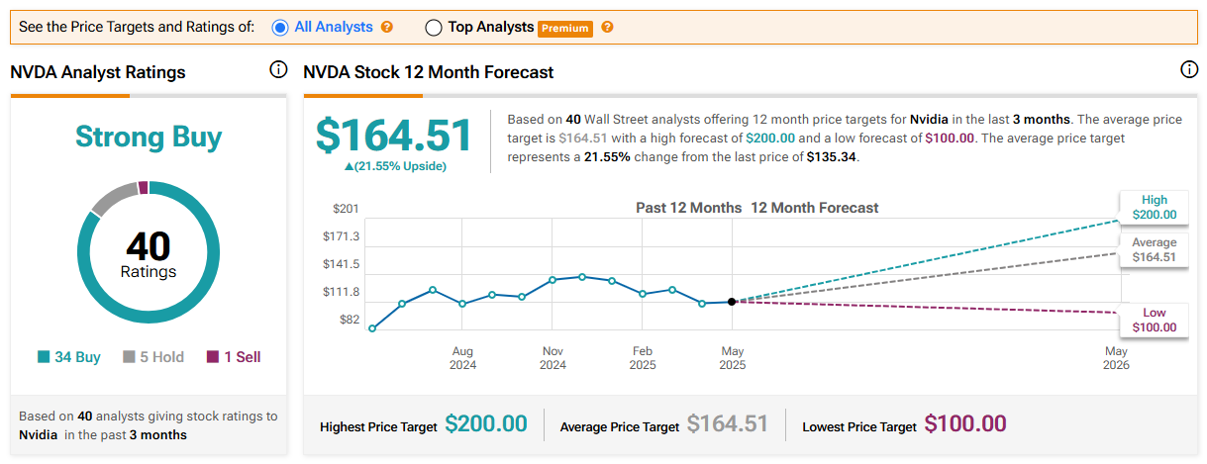Click the Average $164.51 forecast label

[1154, 250]
